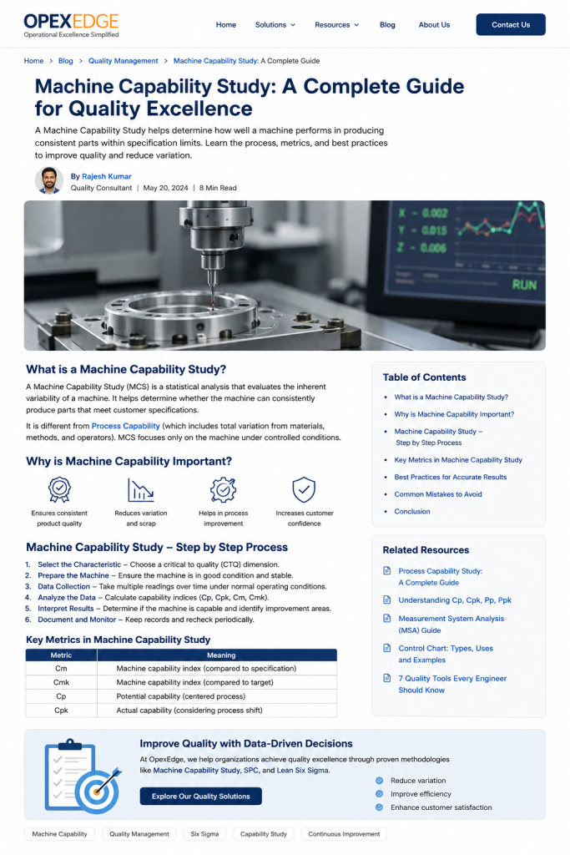The height and width of the screenshot is (855, 570).
Task: Open the Interpret Results step link
Action: point(66,608)
